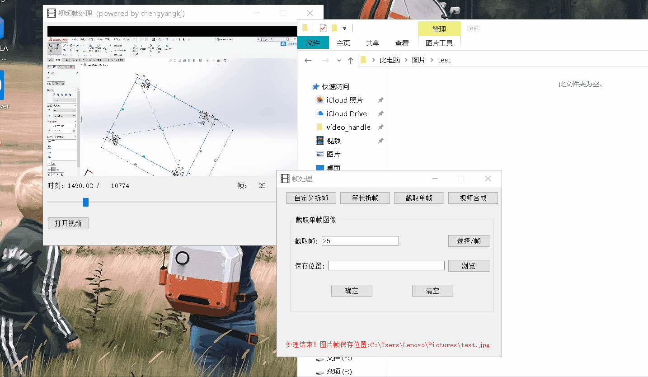Select the 截取单帧 button
This screenshot has width=648, height=377.
(x=419, y=198)
